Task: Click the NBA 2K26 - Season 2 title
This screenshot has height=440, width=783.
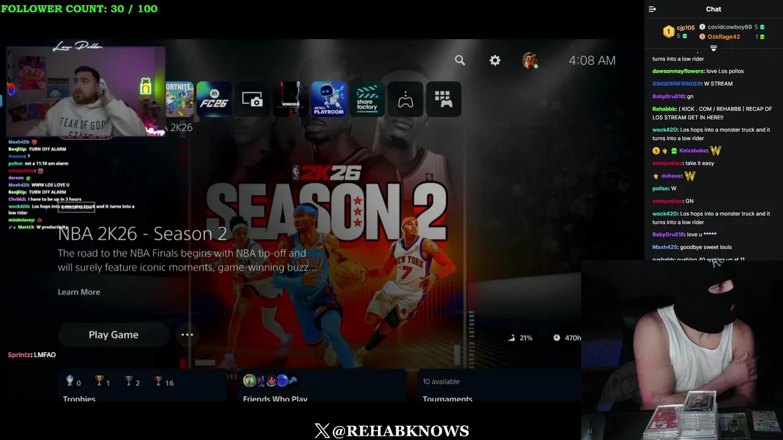Action: click(143, 233)
